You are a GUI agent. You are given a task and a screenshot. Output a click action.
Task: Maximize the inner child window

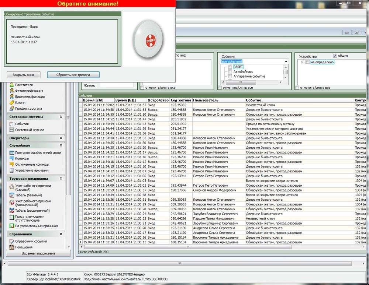[x=357, y=32]
